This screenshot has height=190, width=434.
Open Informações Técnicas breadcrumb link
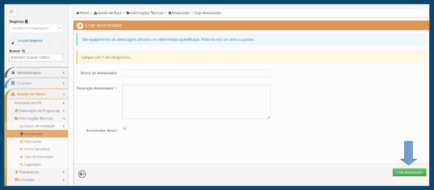pyautogui.click(x=147, y=13)
